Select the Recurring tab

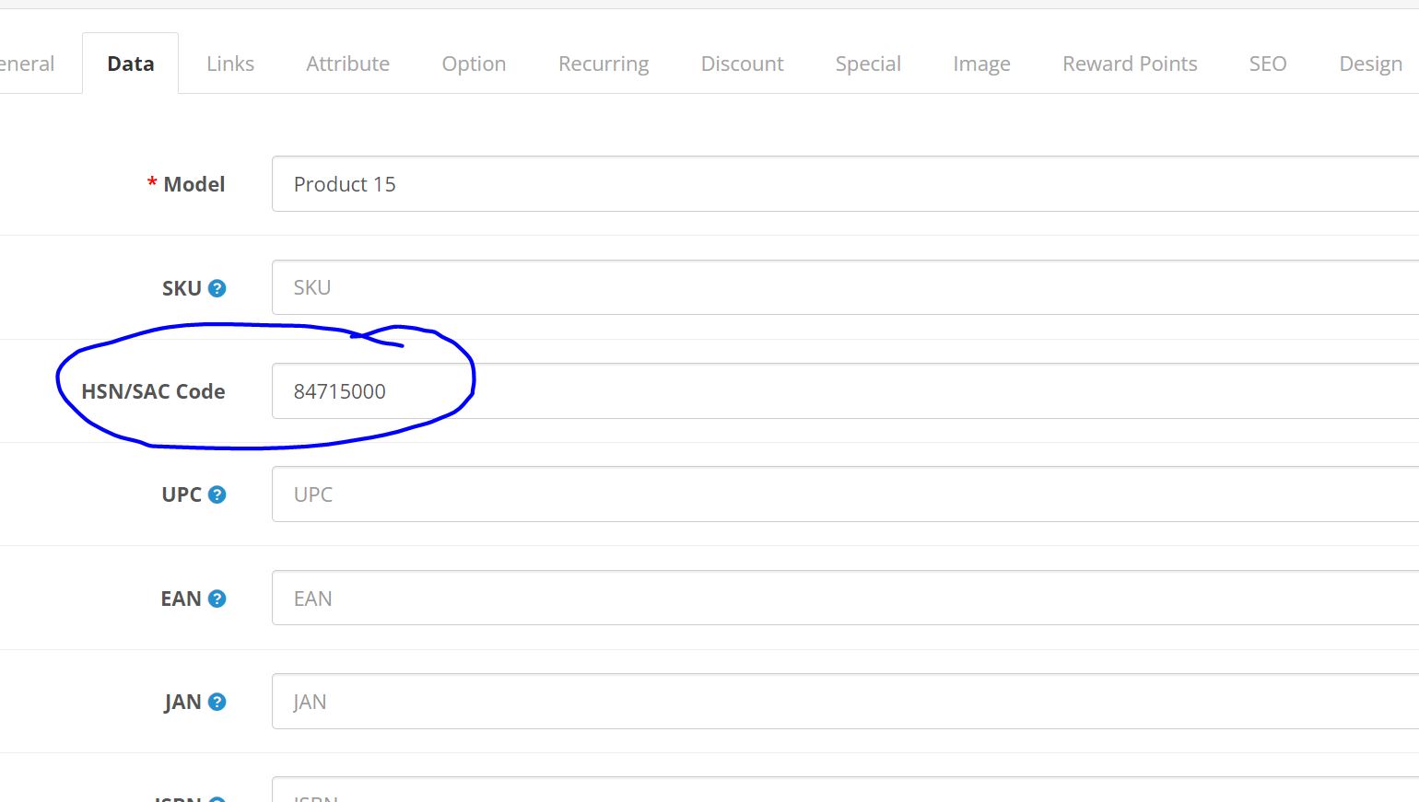pos(604,64)
